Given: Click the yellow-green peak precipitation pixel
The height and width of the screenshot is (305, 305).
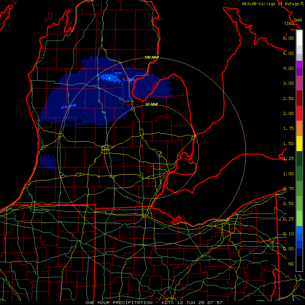Looking at the screenshot, I should 109,78.
